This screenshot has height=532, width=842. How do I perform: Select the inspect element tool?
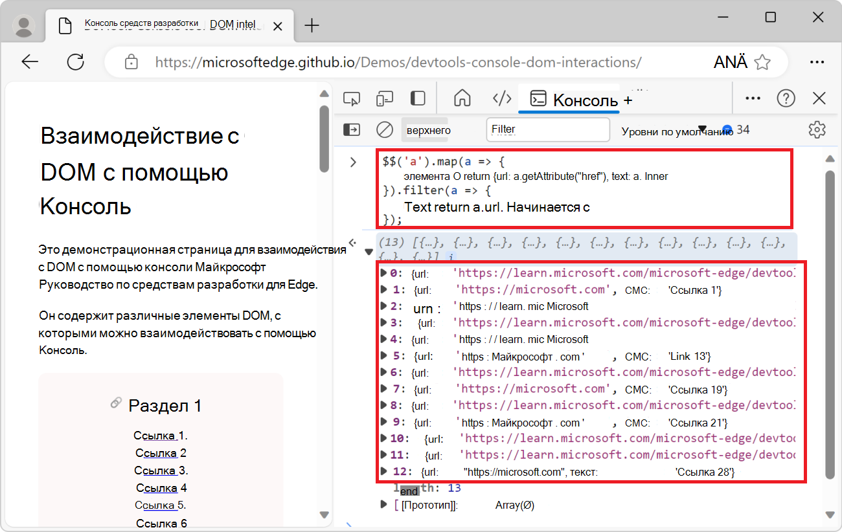[x=352, y=98]
